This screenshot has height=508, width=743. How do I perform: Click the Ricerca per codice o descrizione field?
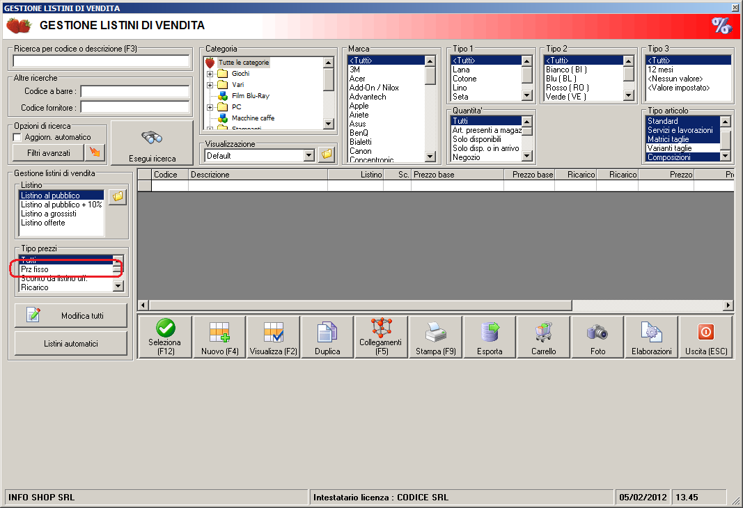pyautogui.click(x=101, y=61)
